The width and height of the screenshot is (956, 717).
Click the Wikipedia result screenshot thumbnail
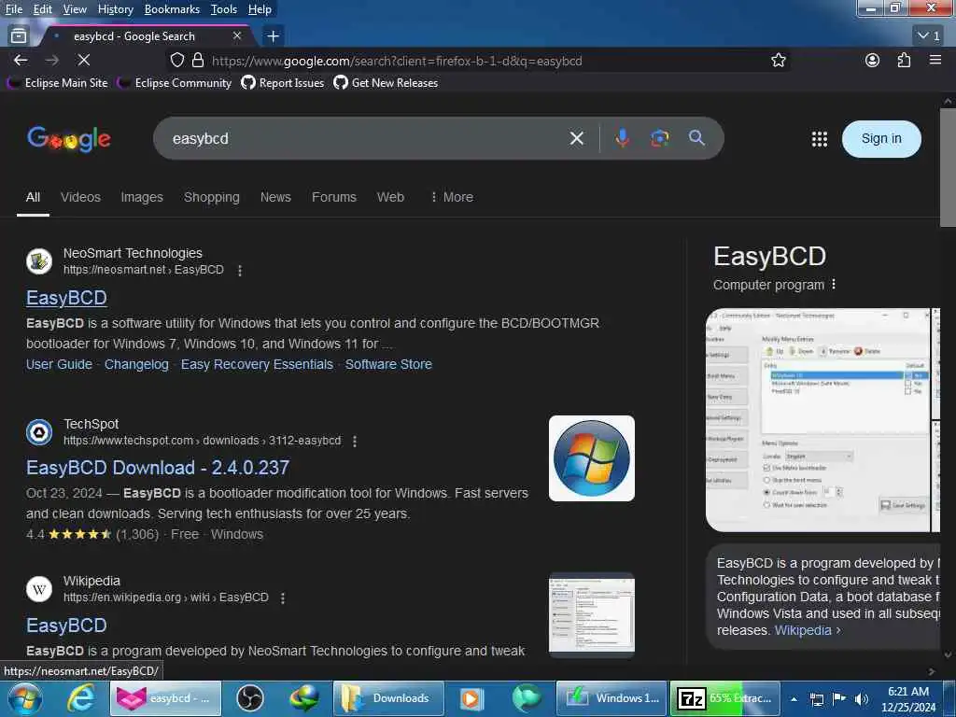pos(591,614)
